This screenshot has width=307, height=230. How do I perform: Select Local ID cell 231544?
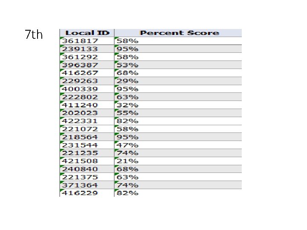pyautogui.click(x=87, y=145)
